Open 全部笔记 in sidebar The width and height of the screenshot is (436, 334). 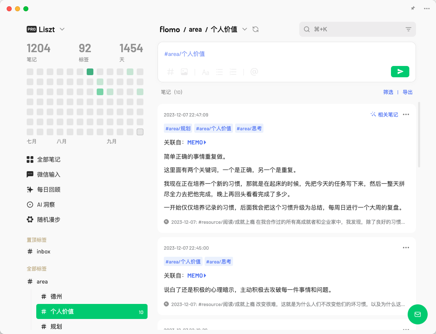pyautogui.click(x=48, y=159)
